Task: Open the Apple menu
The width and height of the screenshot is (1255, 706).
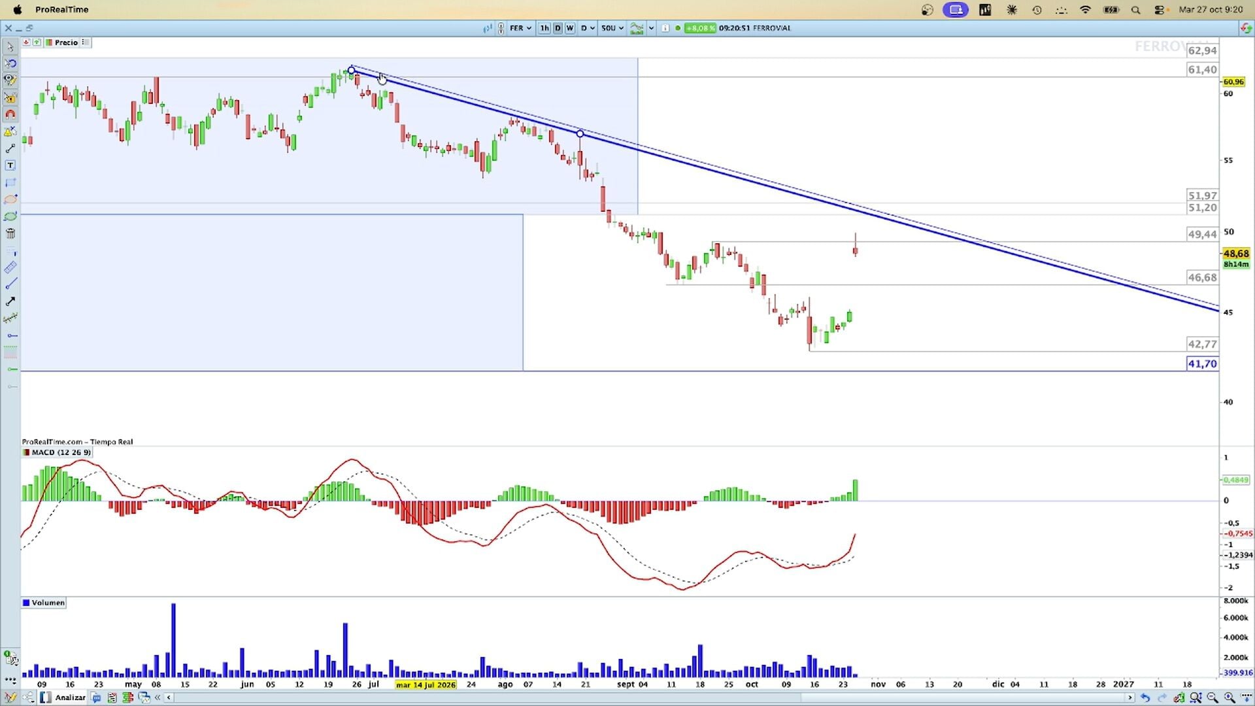Action: pos(18,9)
